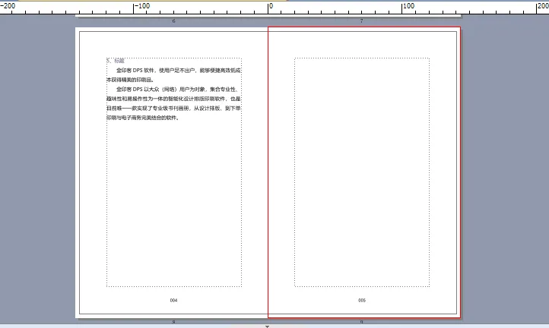The width and height of the screenshot is (549, 328).
Task: Expand the small triangle at bottom center
Action: [x=266, y=326]
